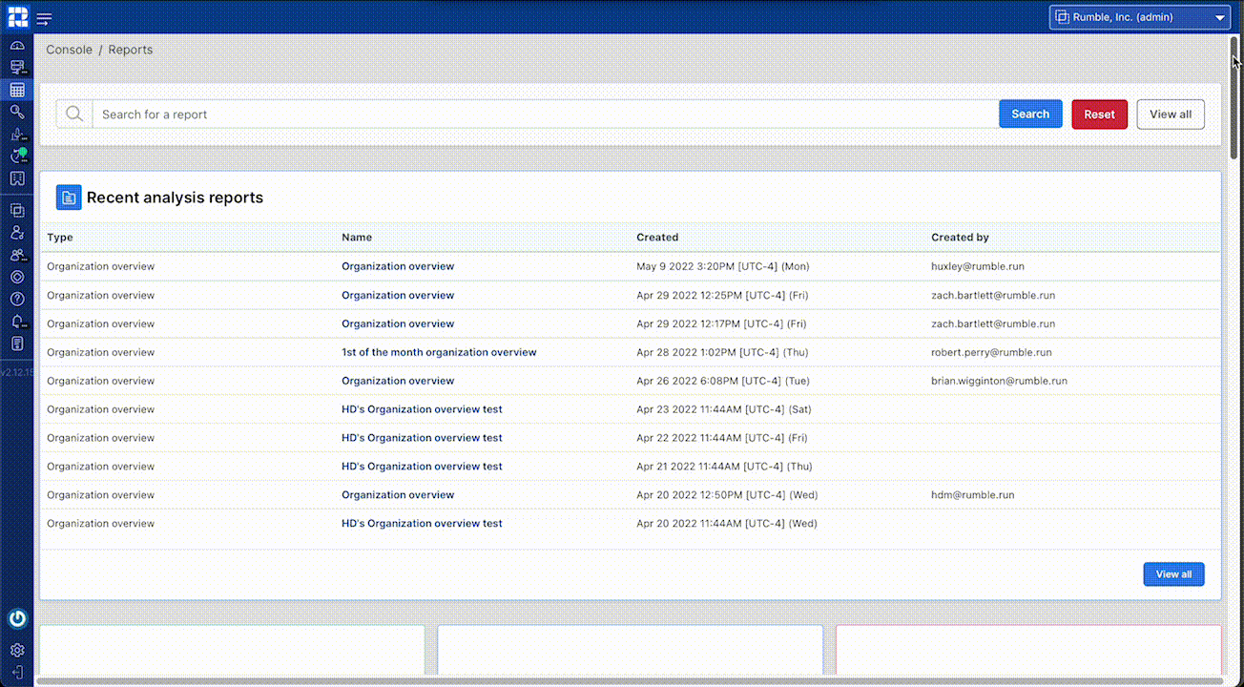This screenshot has height=687, width=1244.
Task: Expand the hamburger menu beside the logo
Action: (x=44, y=16)
